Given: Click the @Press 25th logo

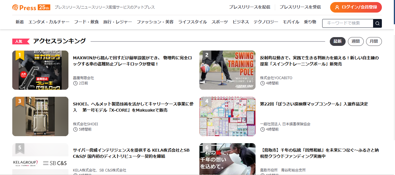Looking at the screenshot, I should point(31,7).
